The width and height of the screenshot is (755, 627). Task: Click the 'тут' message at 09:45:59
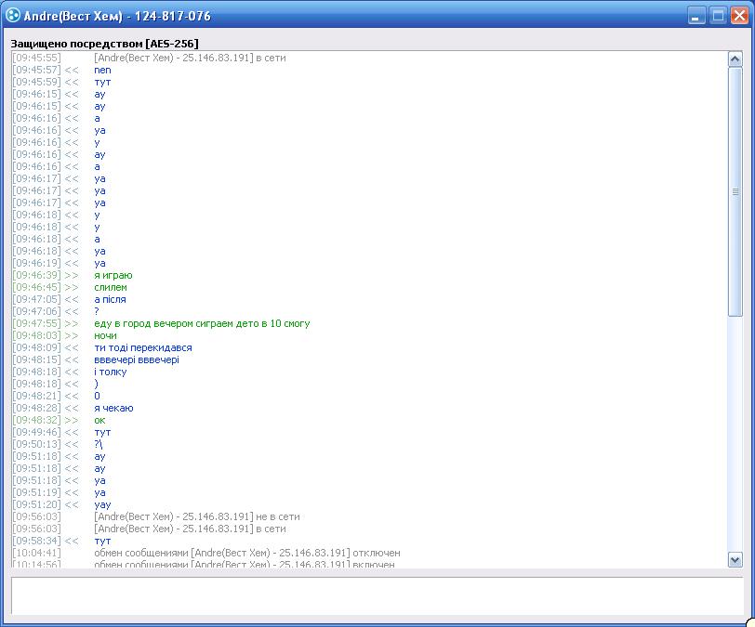click(x=102, y=83)
